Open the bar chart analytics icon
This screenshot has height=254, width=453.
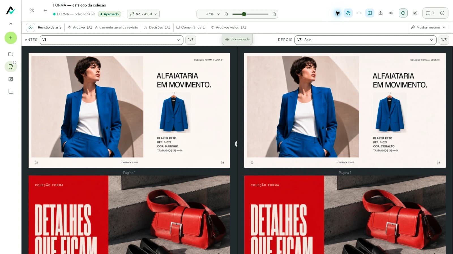click(x=11, y=91)
